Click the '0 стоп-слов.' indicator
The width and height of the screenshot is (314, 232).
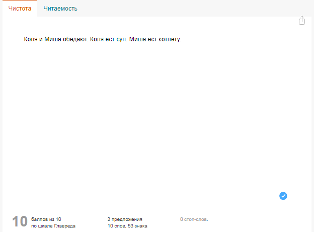pyautogui.click(x=194, y=219)
